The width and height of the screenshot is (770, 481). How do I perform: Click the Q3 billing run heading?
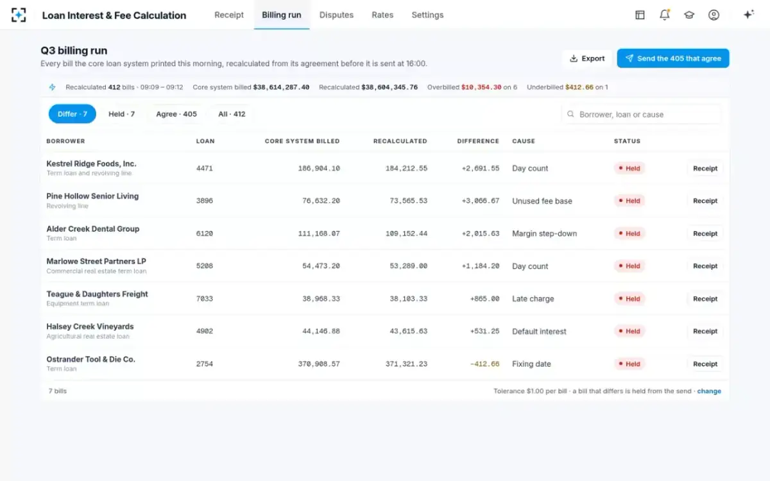[x=74, y=51]
